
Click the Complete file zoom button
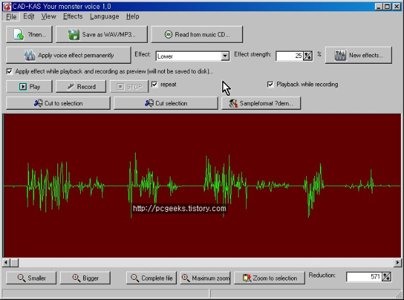[x=151, y=278]
